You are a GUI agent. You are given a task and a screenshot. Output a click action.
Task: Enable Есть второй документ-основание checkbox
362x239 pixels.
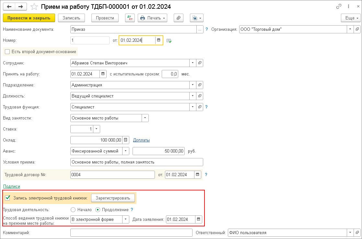pyautogui.click(x=7, y=52)
